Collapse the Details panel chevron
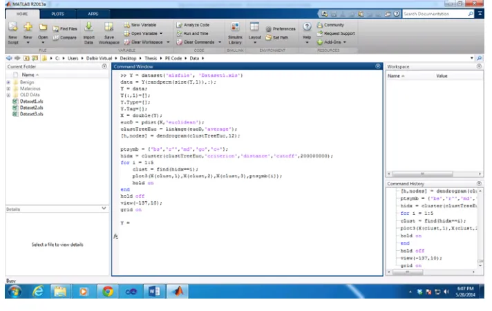The width and height of the screenshot is (492, 311). [104, 209]
